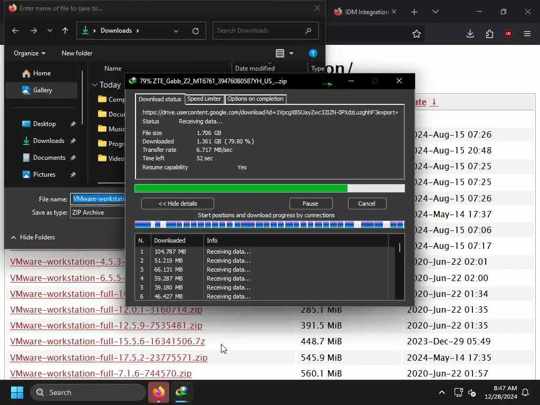Switch to the Download status tab

(160, 99)
